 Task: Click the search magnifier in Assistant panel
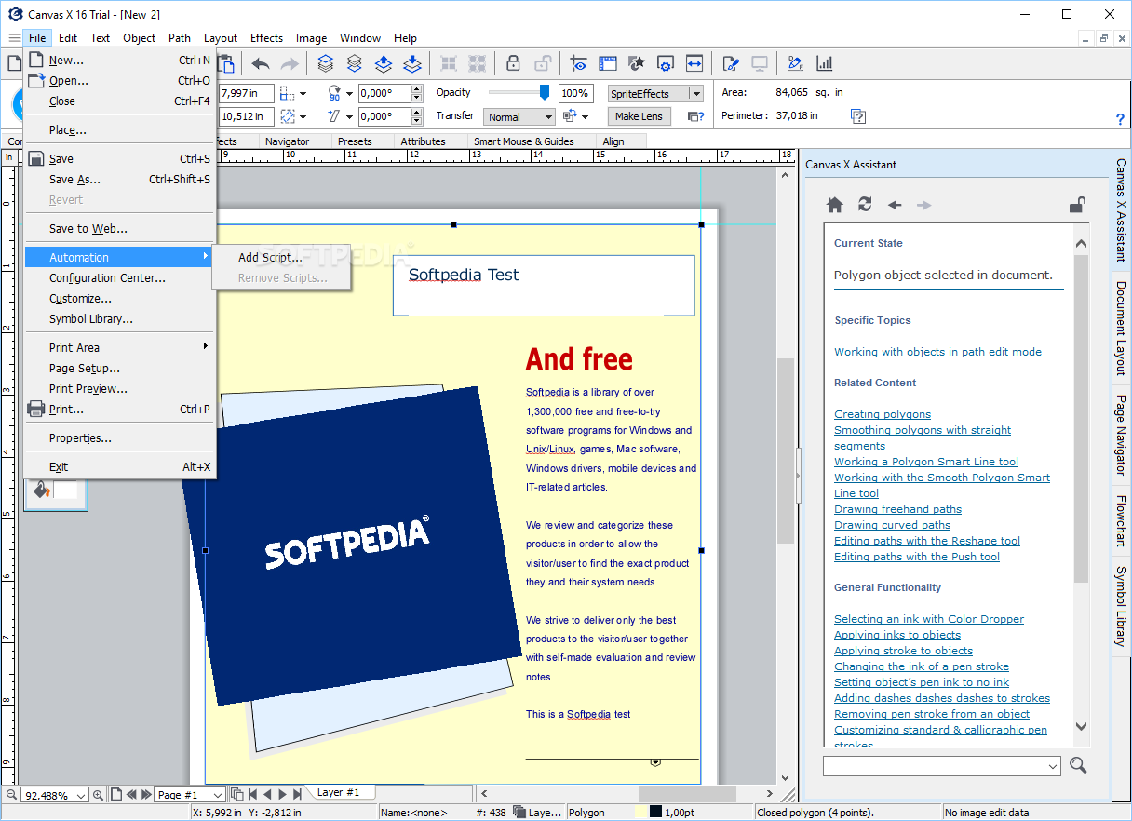1078,765
